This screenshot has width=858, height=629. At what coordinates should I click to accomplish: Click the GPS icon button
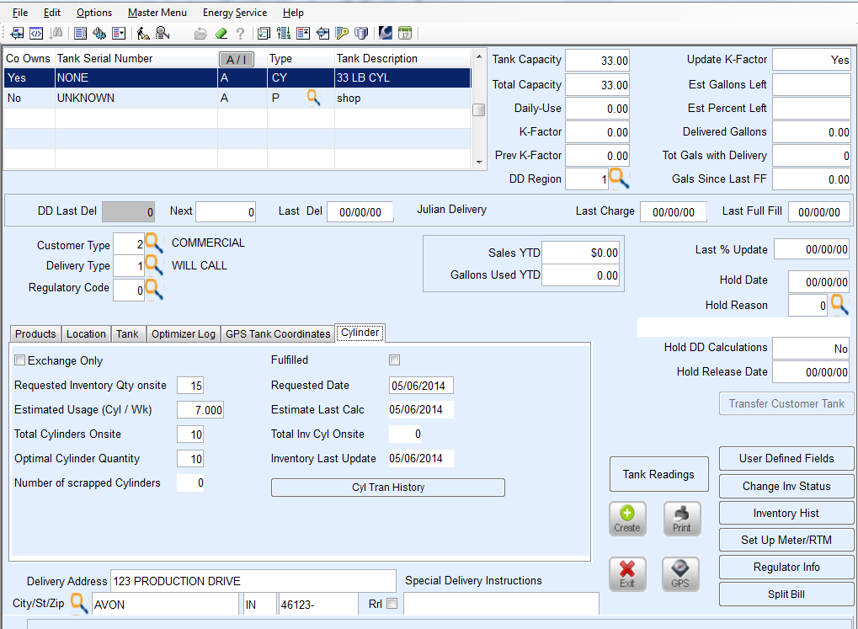(680, 573)
